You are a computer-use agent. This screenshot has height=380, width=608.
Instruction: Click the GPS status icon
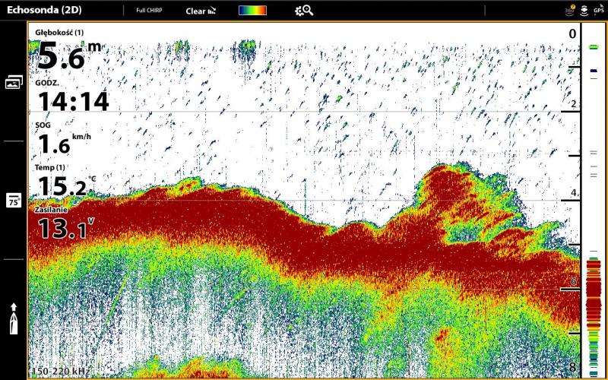coord(599,11)
